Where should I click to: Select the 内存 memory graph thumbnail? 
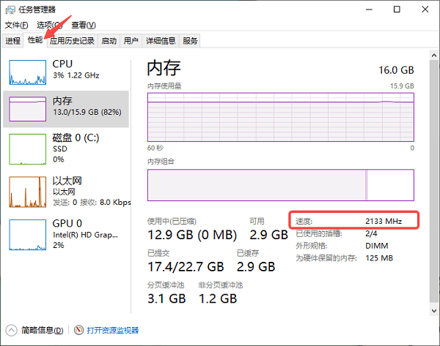(28, 108)
